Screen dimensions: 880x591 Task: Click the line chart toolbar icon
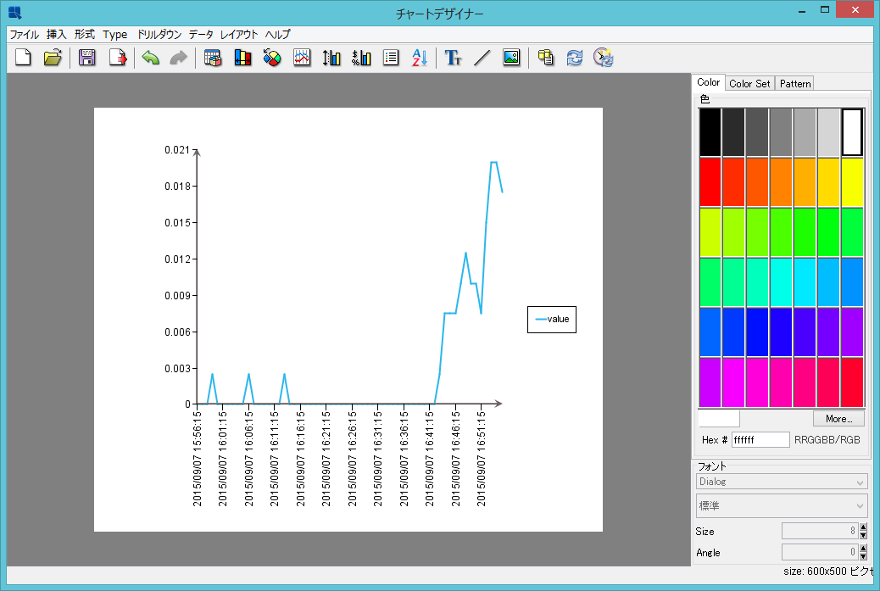click(x=302, y=58)
